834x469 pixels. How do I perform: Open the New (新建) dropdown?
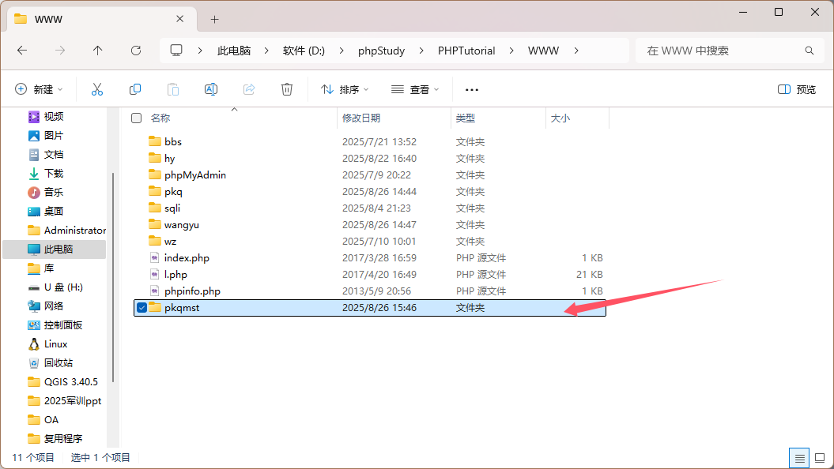click(39, 89)
